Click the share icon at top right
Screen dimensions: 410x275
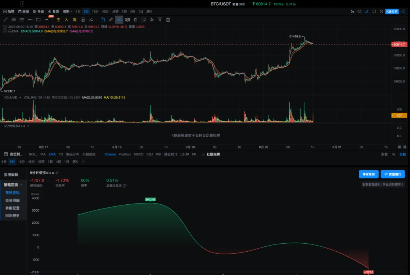[x=403, y=11]
